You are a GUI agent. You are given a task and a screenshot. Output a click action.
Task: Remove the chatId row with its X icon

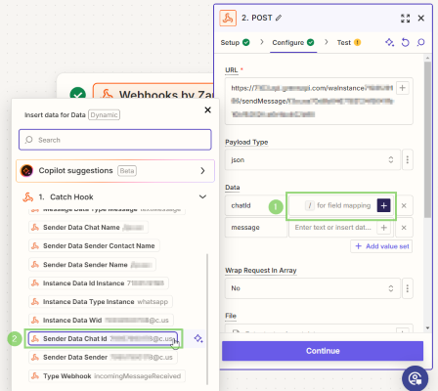[404, 205]
